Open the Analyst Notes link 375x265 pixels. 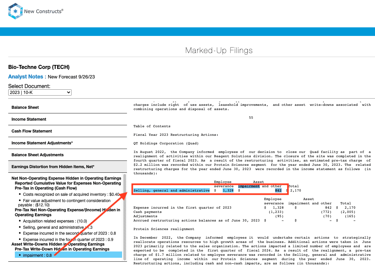tap(27, 77)
